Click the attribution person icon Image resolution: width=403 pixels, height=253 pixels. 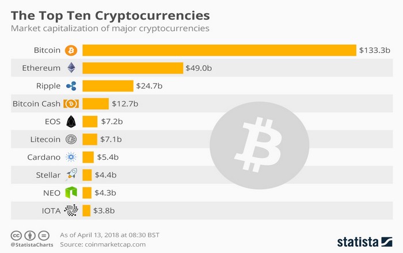click(x=30, y=236)
